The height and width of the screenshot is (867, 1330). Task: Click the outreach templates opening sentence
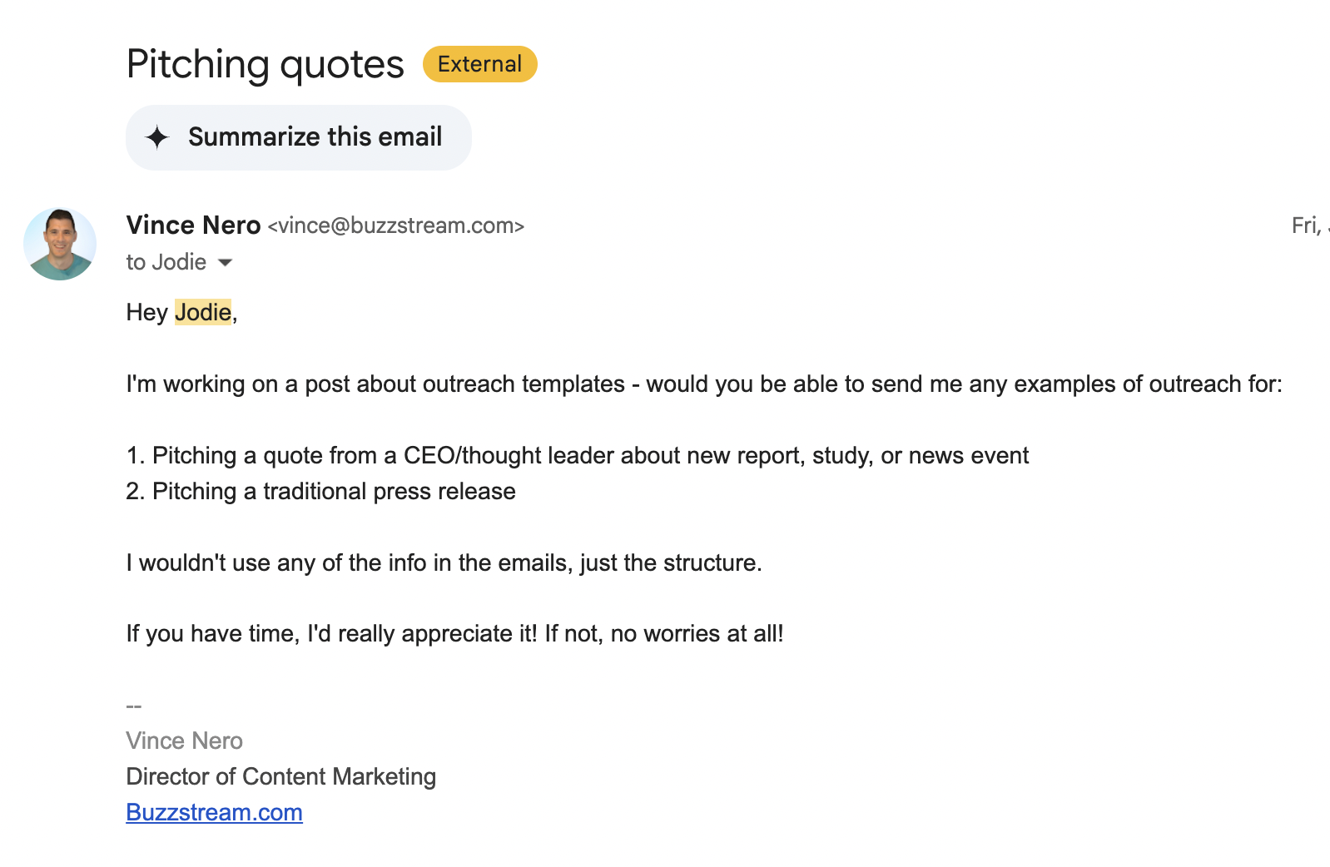pos(703,384)
